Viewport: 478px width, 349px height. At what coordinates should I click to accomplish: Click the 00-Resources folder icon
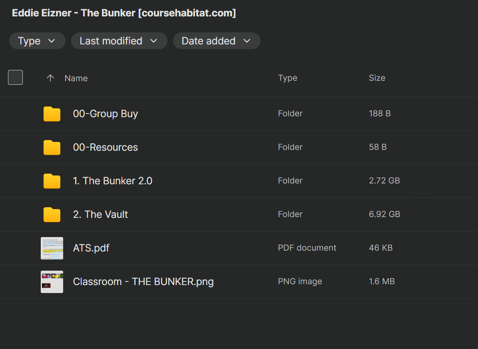point(52,148)
